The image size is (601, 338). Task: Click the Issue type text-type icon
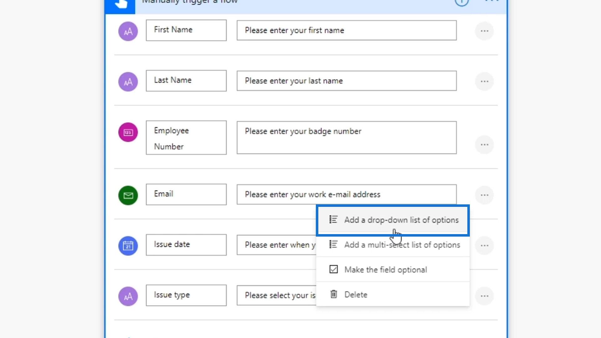(x=128, y=296)
